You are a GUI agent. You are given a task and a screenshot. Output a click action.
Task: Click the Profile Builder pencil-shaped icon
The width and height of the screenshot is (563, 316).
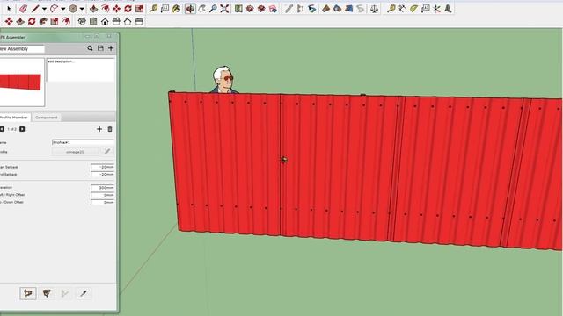click(289, 9)
